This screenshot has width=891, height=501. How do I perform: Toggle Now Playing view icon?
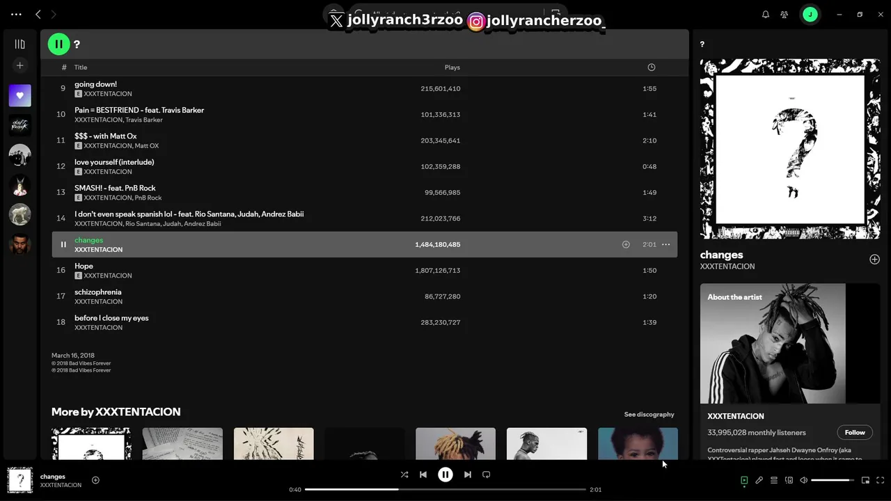point(744,480)
